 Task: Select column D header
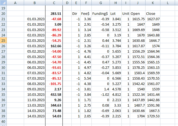[x=67, y=3]
